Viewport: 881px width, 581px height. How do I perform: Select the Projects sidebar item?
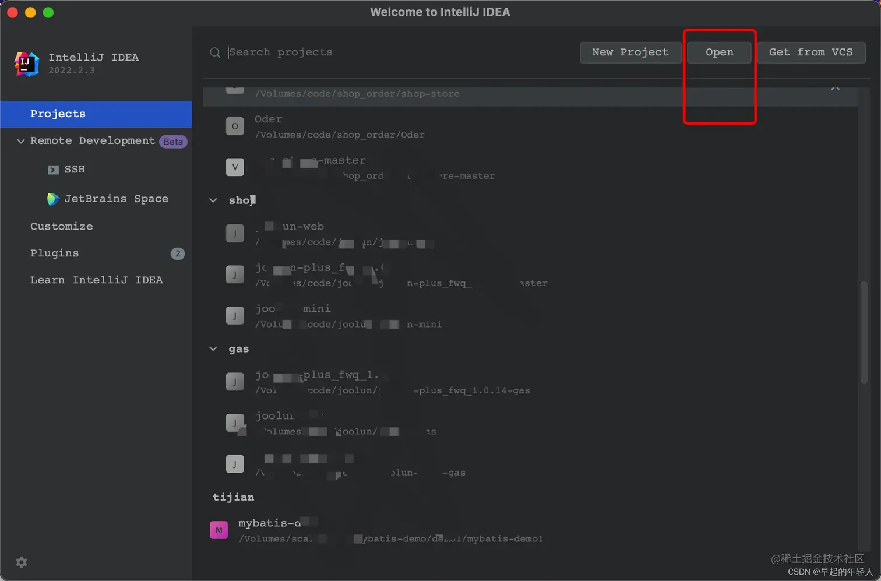[x=96, y=114]
